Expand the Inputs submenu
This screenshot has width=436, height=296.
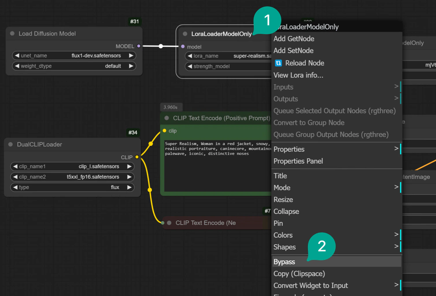click(337, 87)
